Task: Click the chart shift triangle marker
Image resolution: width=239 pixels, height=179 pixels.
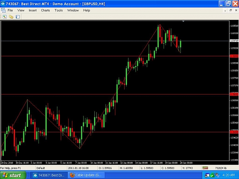Action: pyautogui.click(x=184, y=21)
